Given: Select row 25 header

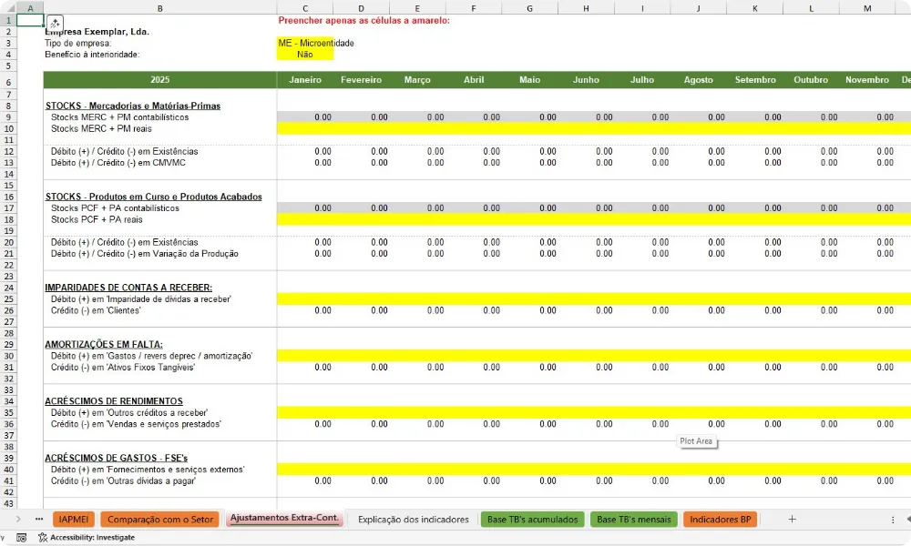Looking at the screenshot, I should click(x=9, y=299).
